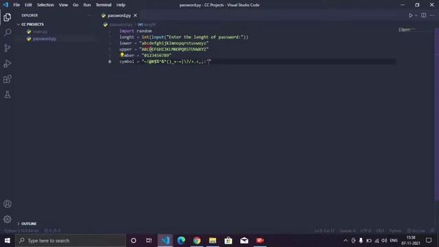Open Task View on taskbar
Viewport: 439px width, 247px height.
149,241
